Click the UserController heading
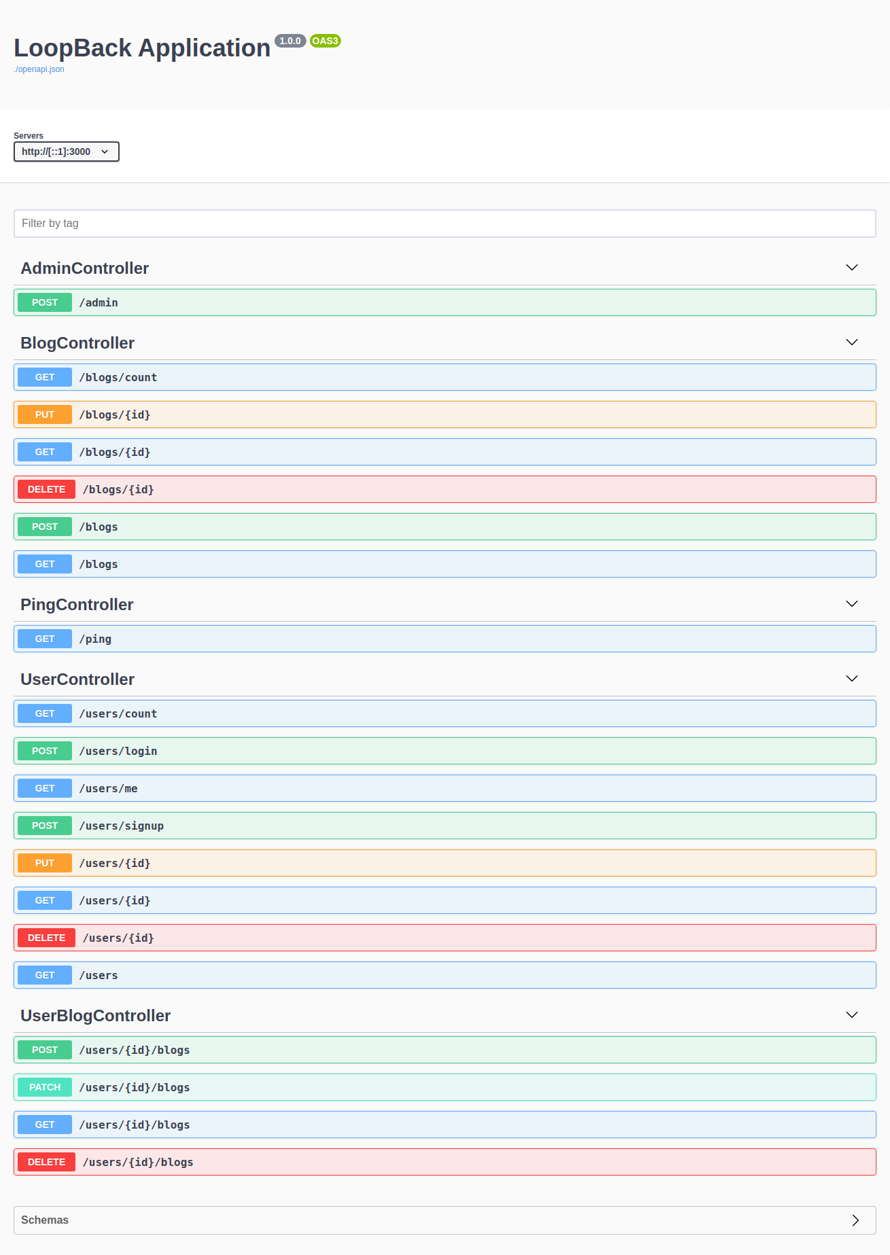This screenshot has width=890, height=1255. (77, 679)
